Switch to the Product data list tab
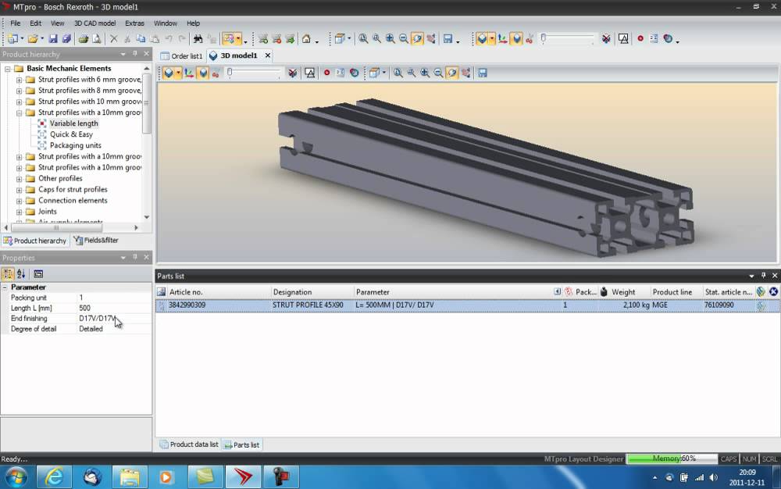The image size is (781, 489). (189, 444)
